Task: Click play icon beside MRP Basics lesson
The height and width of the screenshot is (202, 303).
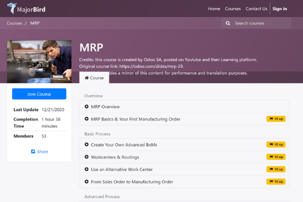Action: (x=87, y=119)
